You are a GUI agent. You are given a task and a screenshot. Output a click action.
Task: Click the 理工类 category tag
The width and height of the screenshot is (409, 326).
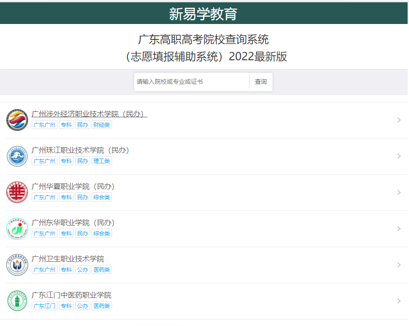101,161
